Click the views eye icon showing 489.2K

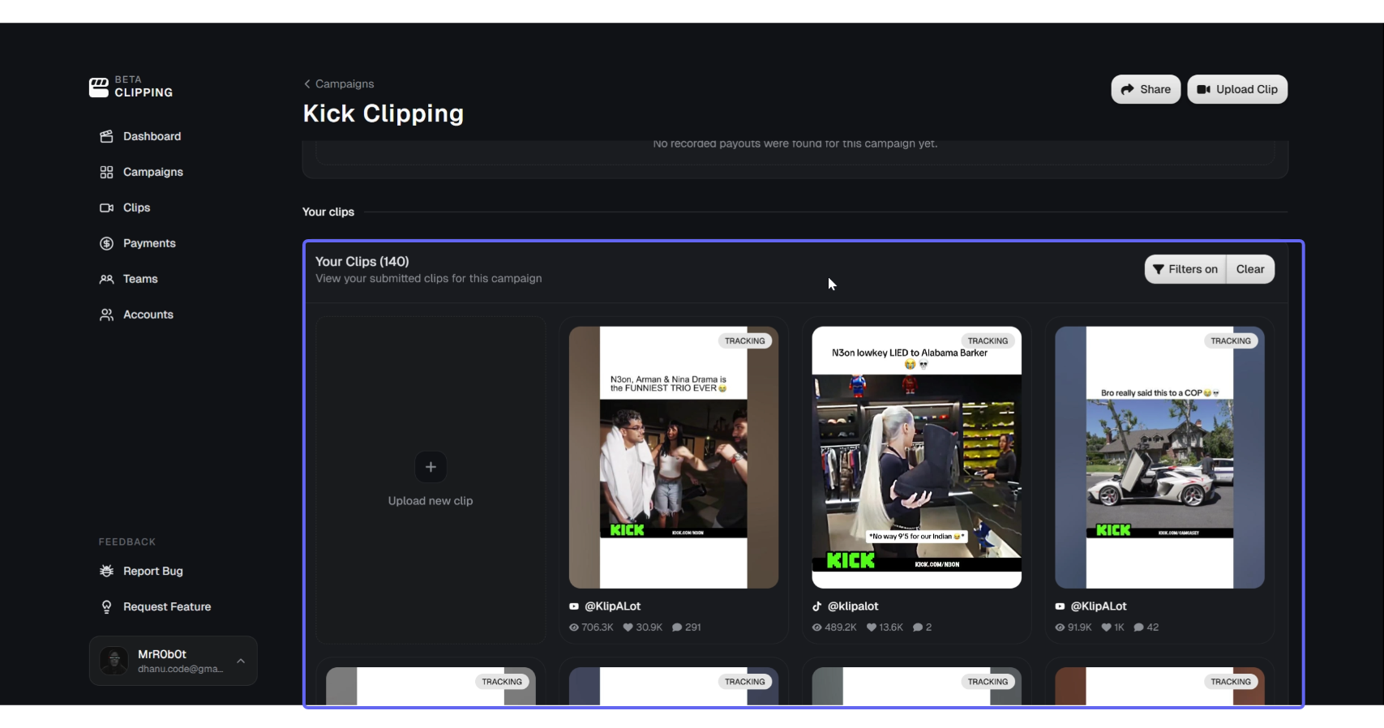point(817,627)
